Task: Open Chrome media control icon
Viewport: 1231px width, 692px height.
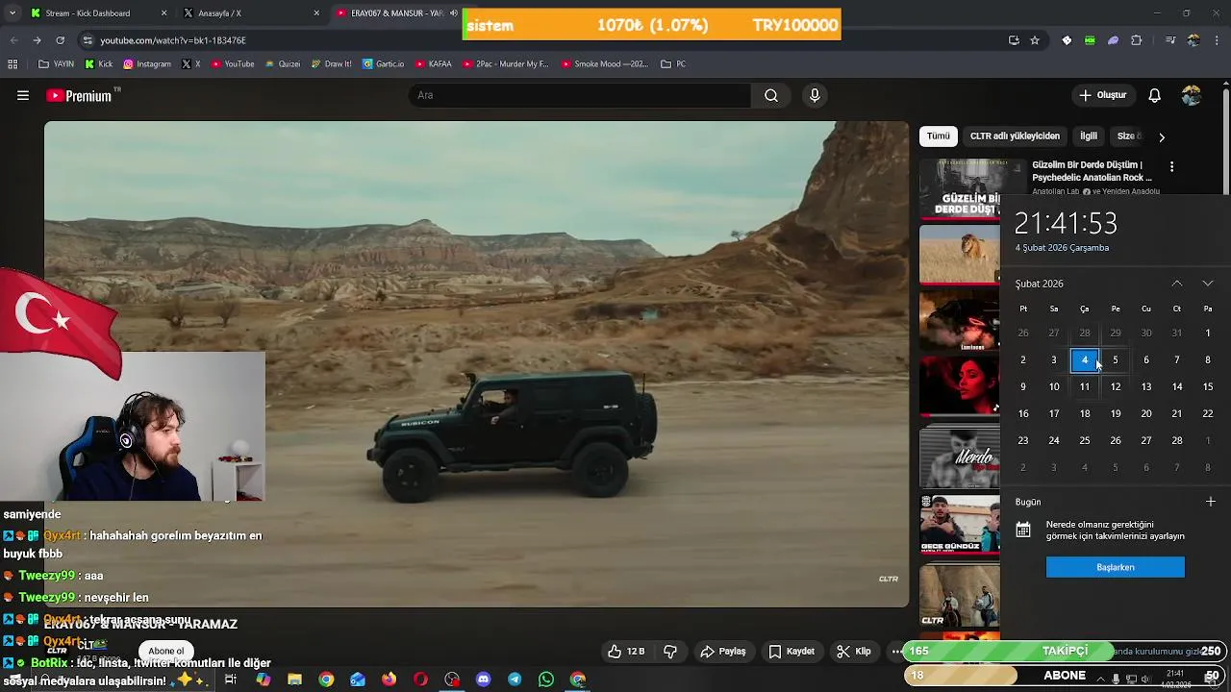Action: [1170, 40]
